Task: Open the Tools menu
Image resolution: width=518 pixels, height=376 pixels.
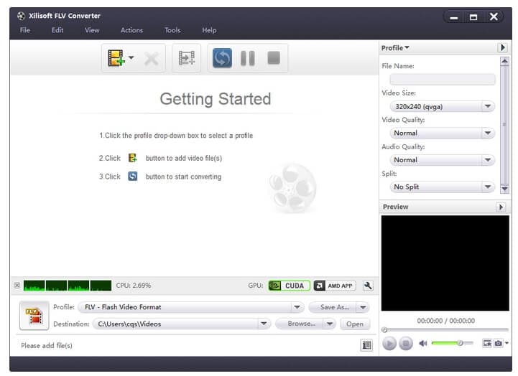Action: pos(172,30)
